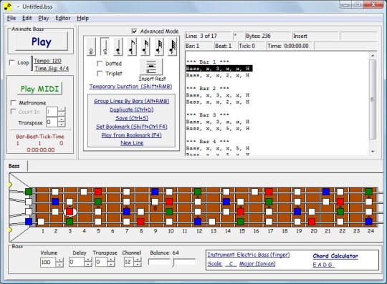Click the Tempo: 120 link
The width and height of the screenshot is (387, 284).
pyautogui.click(x=47, y=61)
